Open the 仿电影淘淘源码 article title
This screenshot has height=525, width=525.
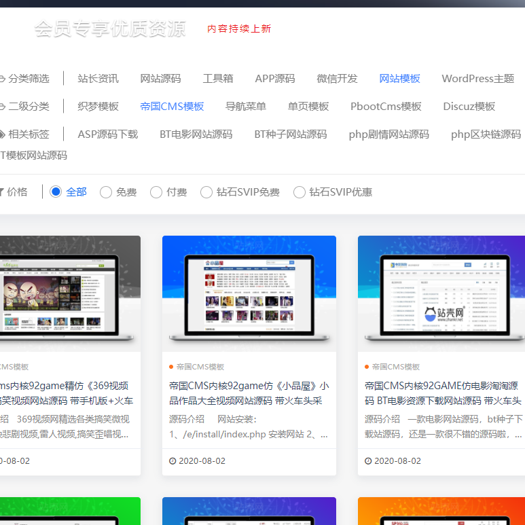443,393
